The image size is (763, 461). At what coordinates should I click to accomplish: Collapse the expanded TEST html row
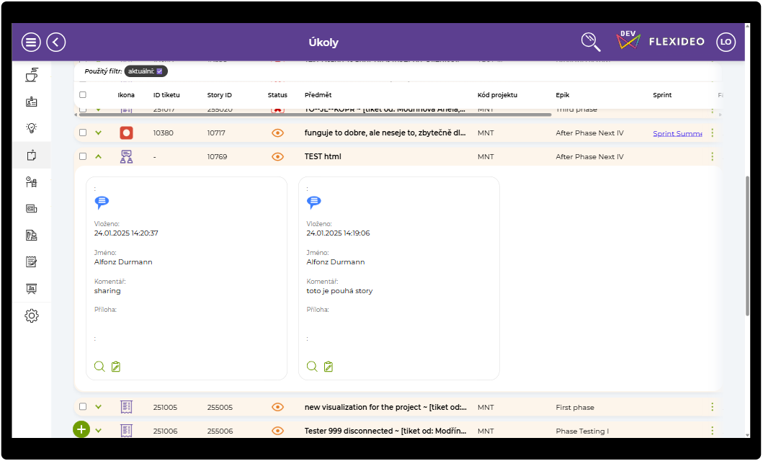(99, 156)
